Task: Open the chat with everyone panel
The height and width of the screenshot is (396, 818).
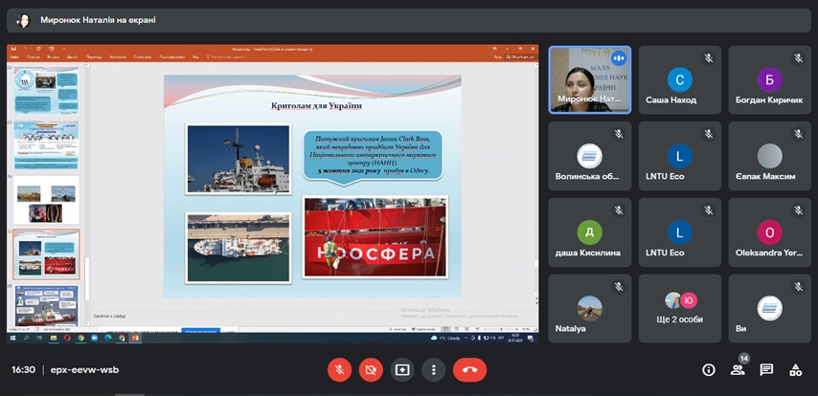Action: pos(766,369)
